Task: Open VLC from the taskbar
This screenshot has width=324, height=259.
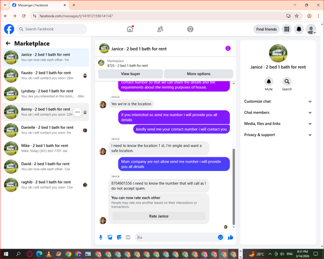Action: pos(49,254)
